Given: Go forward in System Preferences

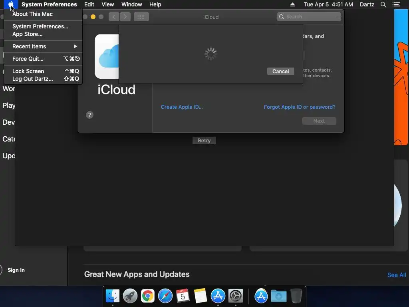Looking at the screenshot, I should 125,17.
